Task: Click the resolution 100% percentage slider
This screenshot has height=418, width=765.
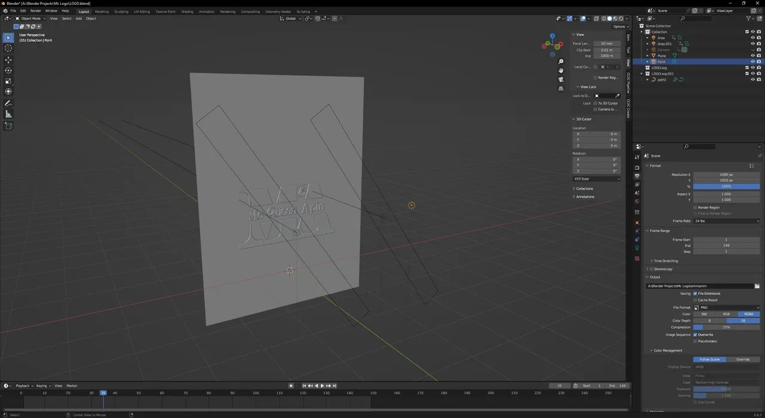Action: click(x=727, y=186)
